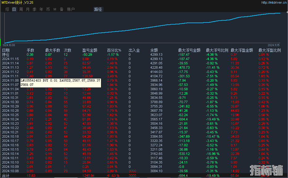This screenshot has width=288, height=178.
Task: Select the 2024.11.14 date row
Action: [10, 63]
